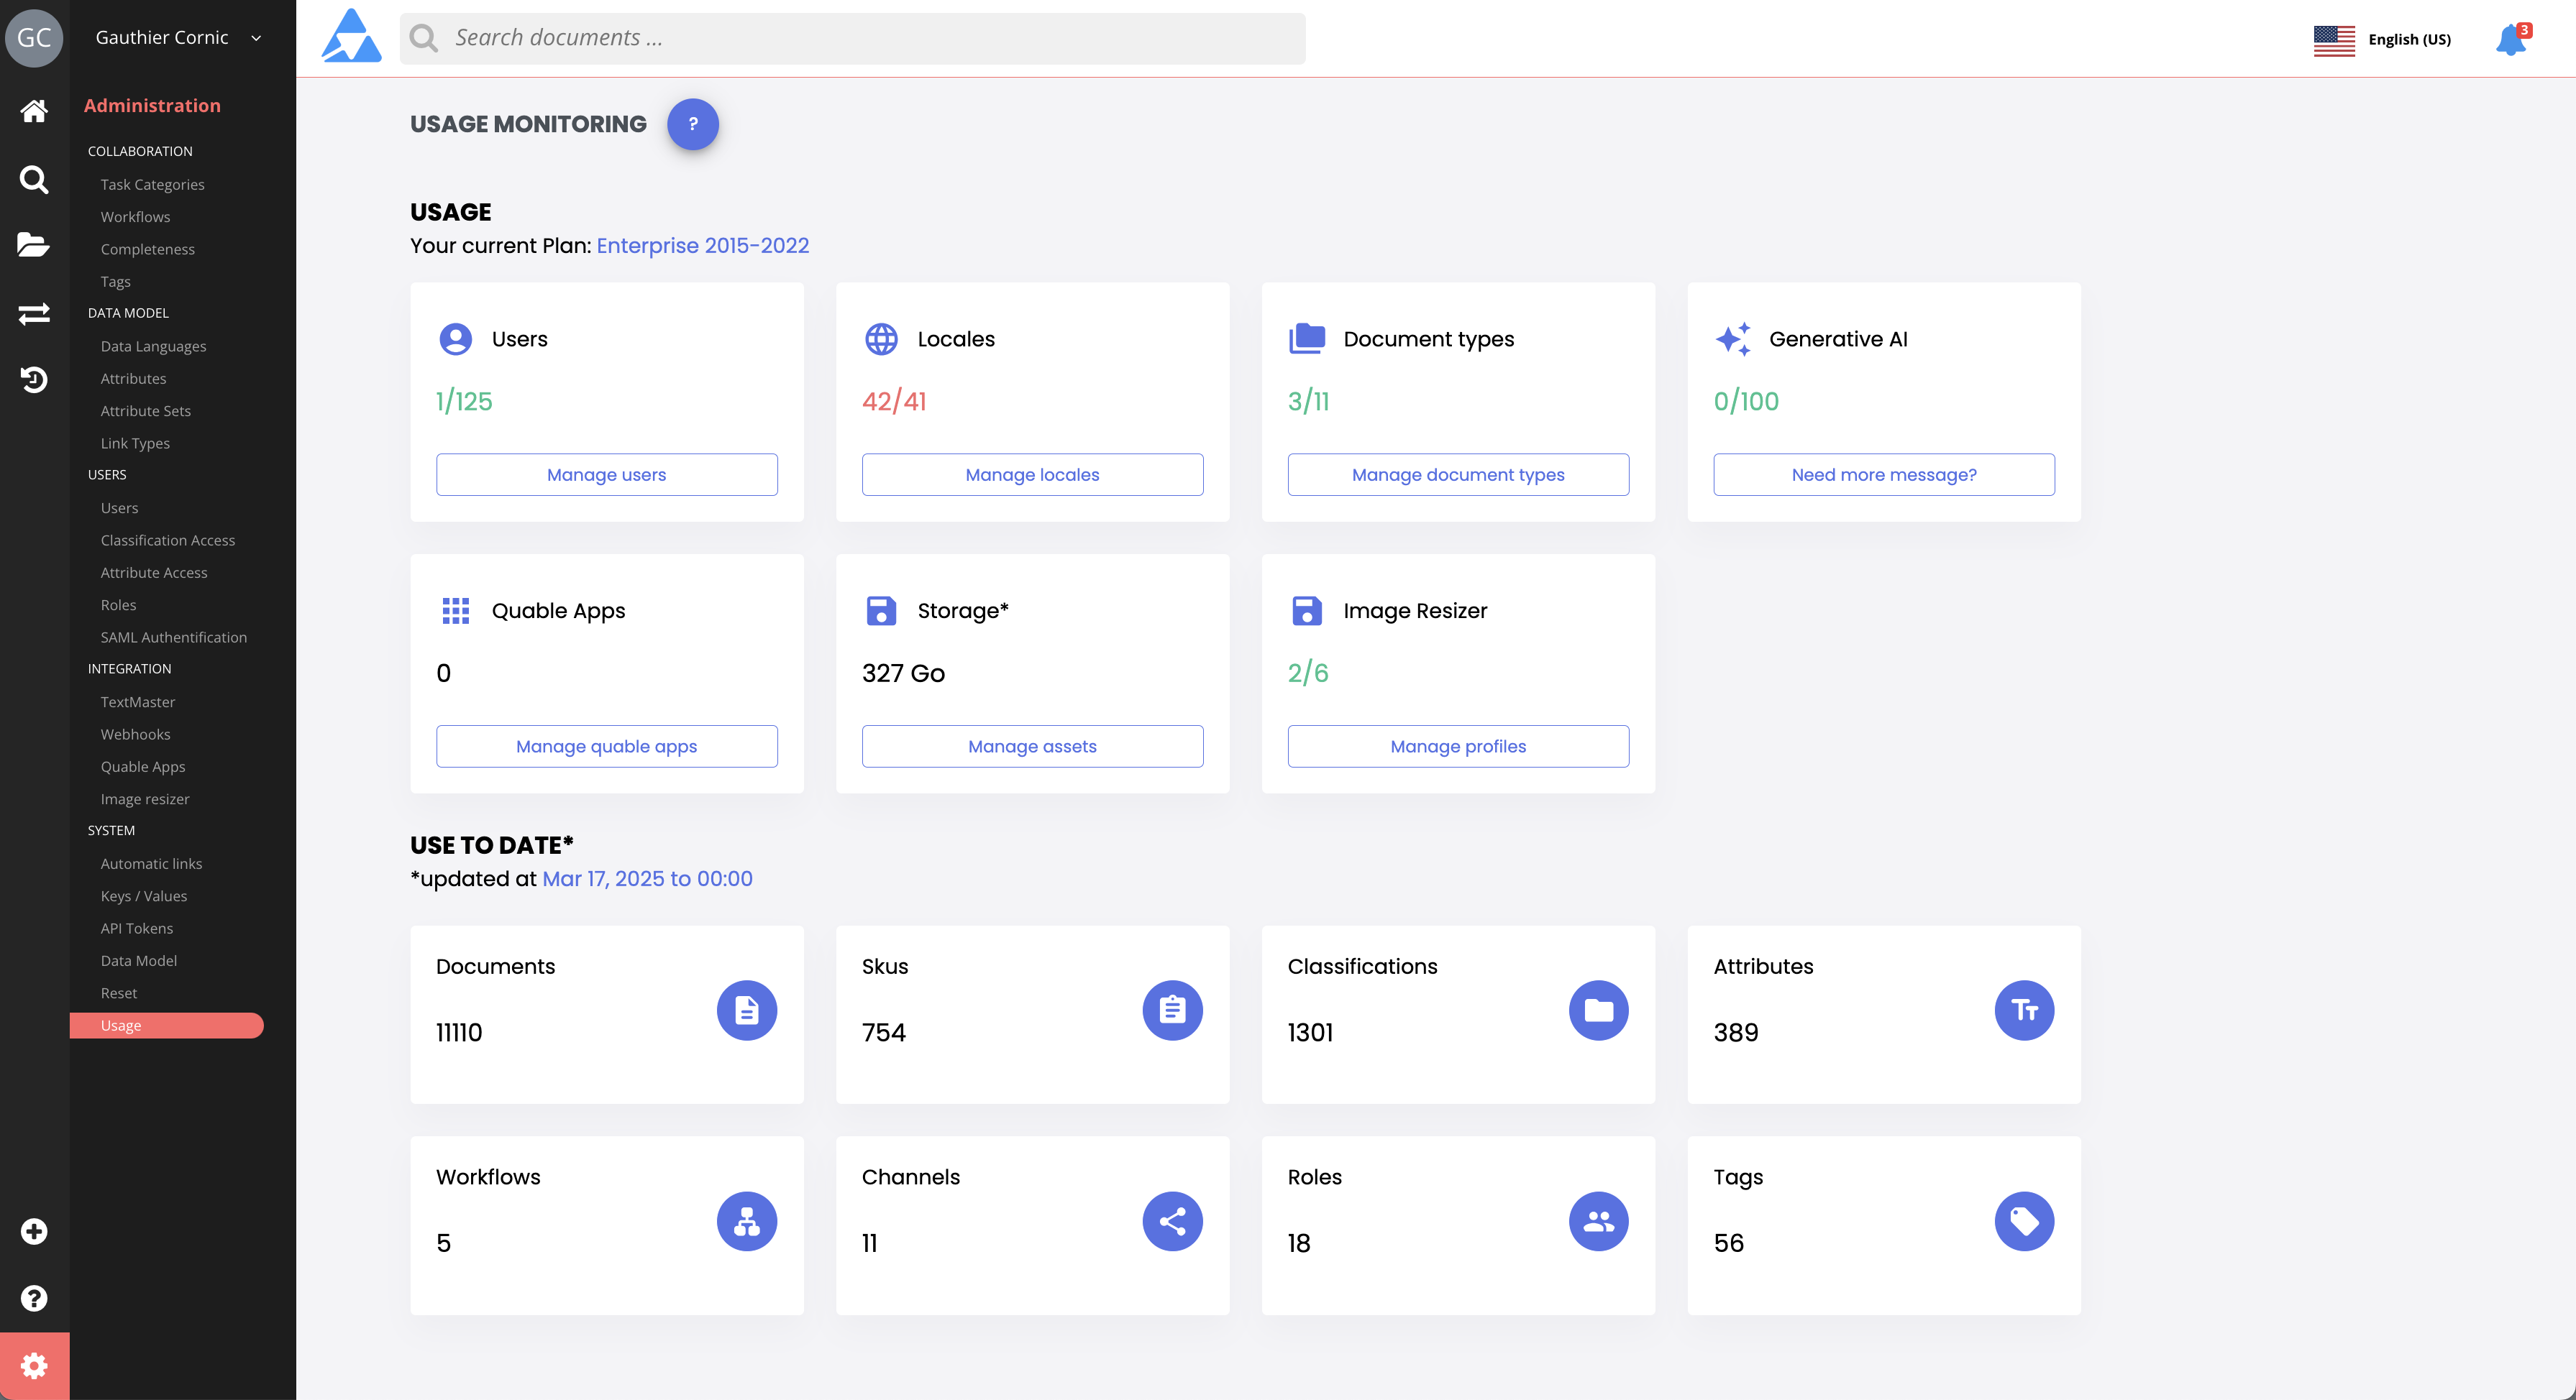Open the history clock sidebar icon
This screenshot has width=2576, height=1400.
tap(34, 379)
